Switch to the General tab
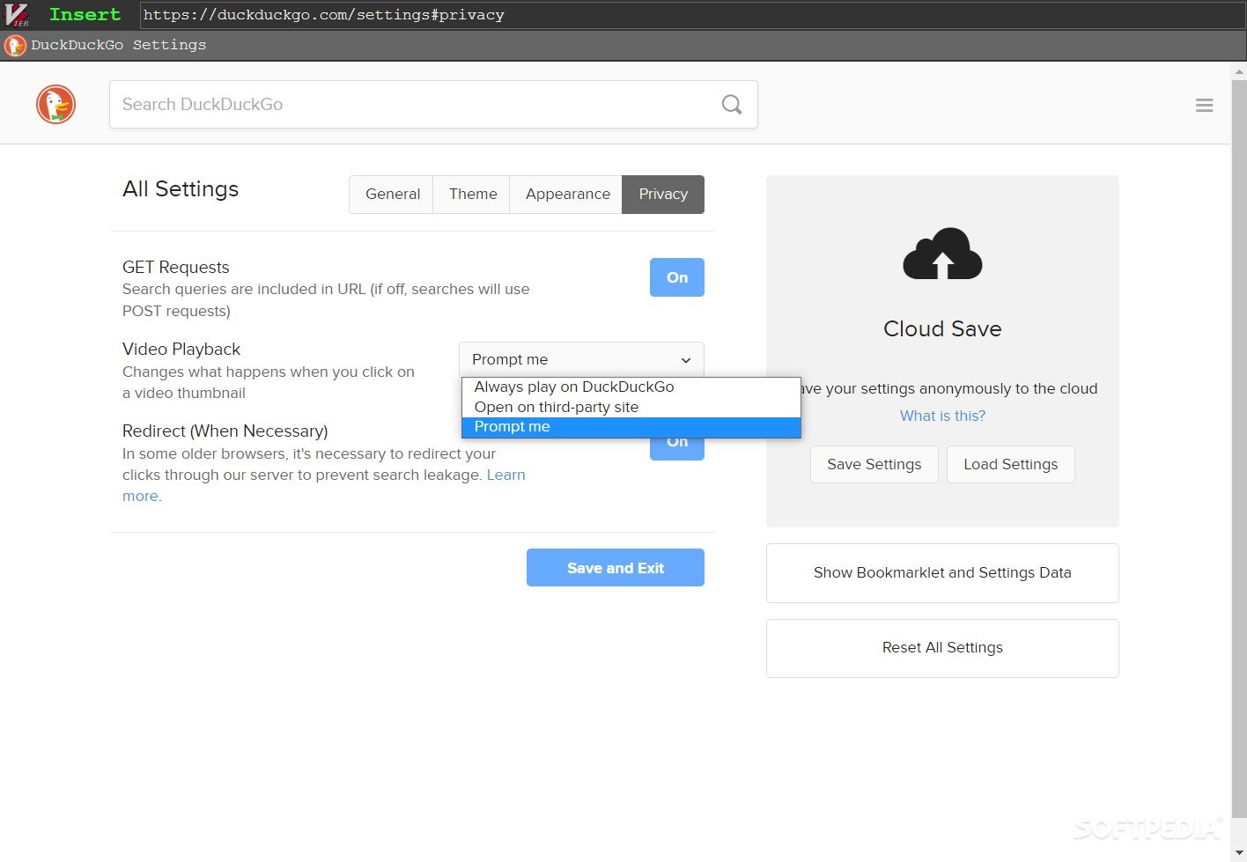Screen dimensions: 1247x862 [392, 195]
